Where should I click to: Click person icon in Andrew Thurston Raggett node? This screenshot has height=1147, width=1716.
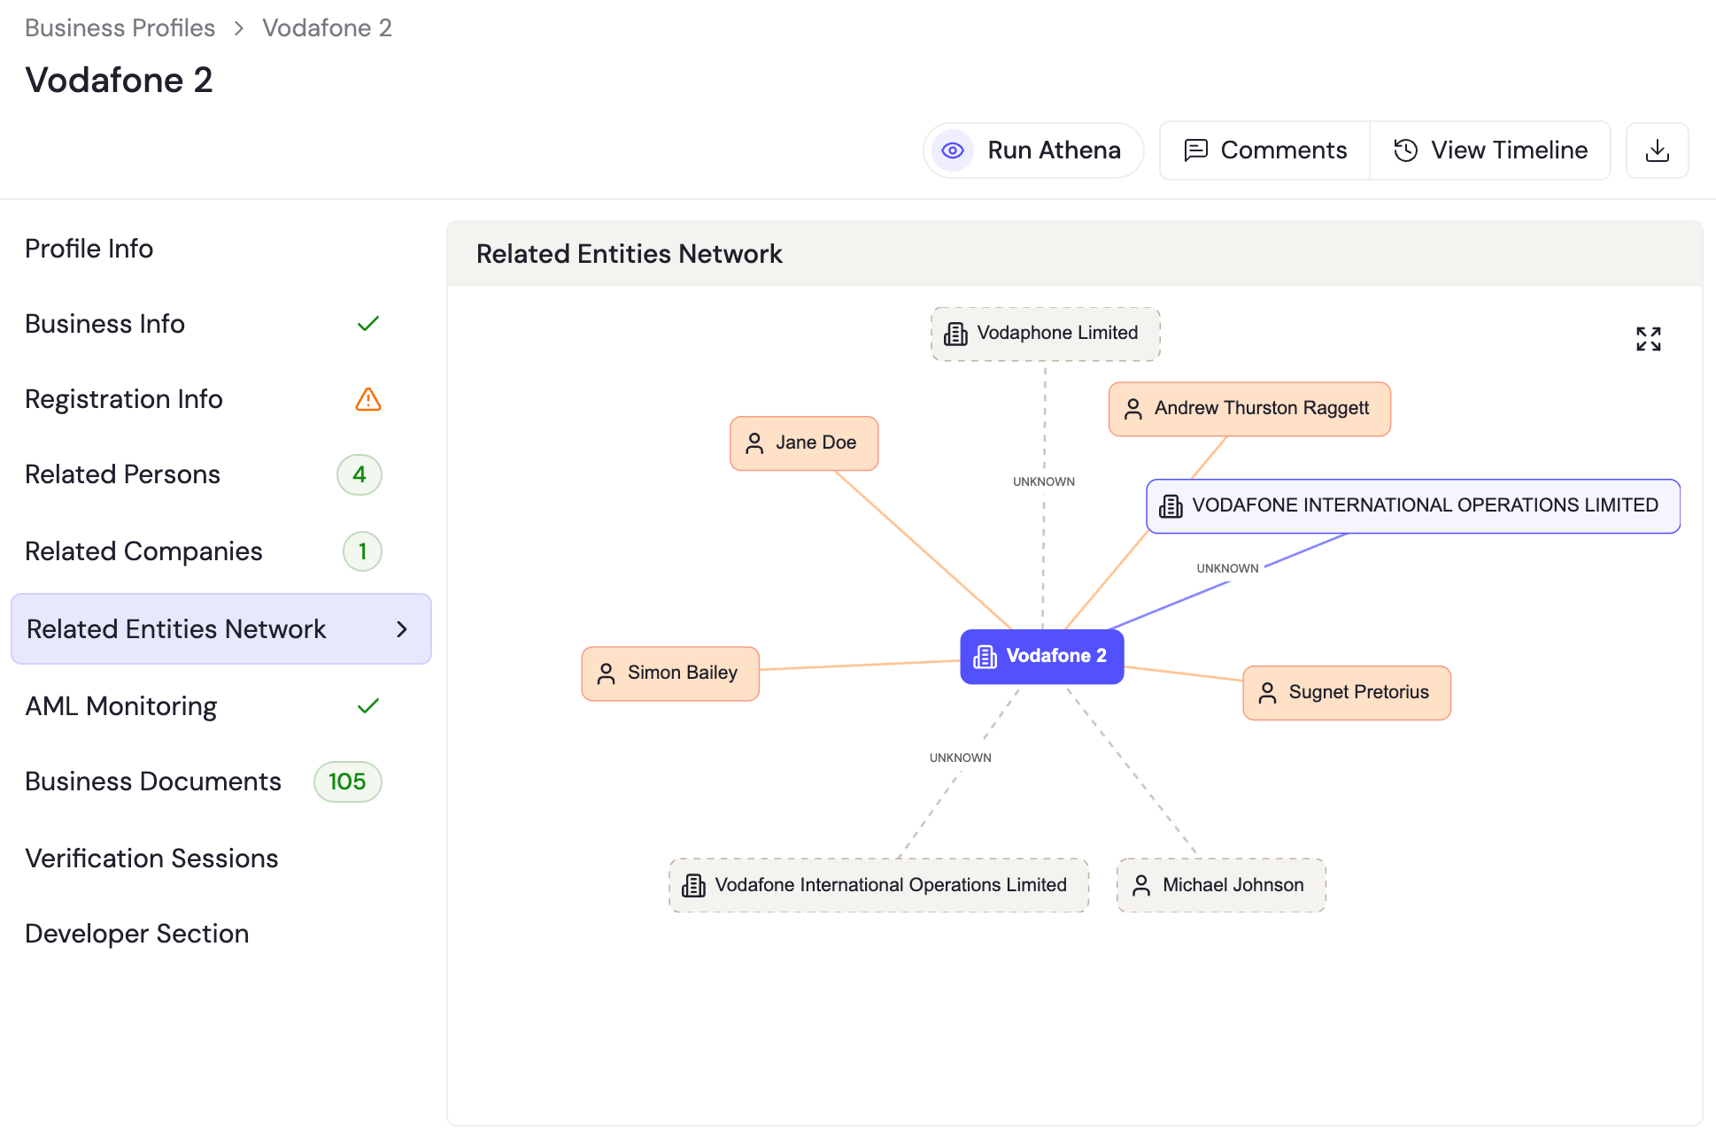1132,409
